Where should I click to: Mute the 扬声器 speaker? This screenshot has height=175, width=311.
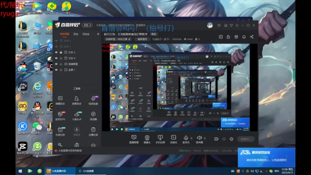point(199,139)
